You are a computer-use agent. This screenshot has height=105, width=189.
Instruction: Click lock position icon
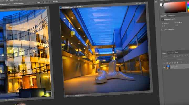[x=172, y=63]
